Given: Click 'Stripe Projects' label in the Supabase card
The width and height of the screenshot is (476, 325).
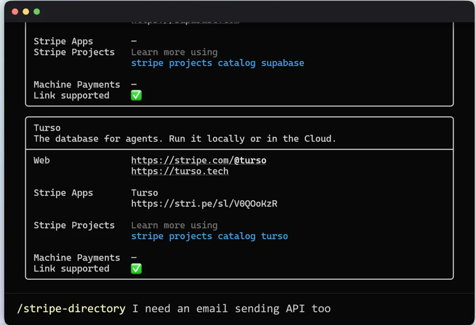Looking at the screenshot, I should pyautogui.click(x=74, y=52).
